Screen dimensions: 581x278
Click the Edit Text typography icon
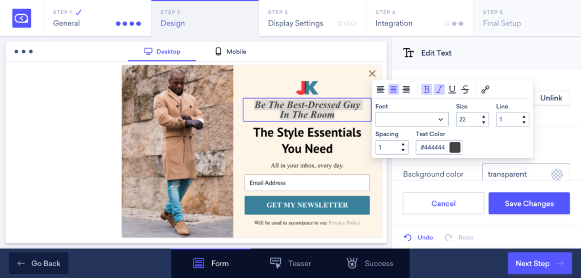click(x=409, y=53)
